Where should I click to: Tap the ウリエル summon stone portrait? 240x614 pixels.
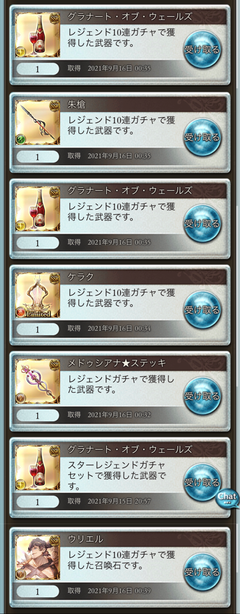coord(38,558)
